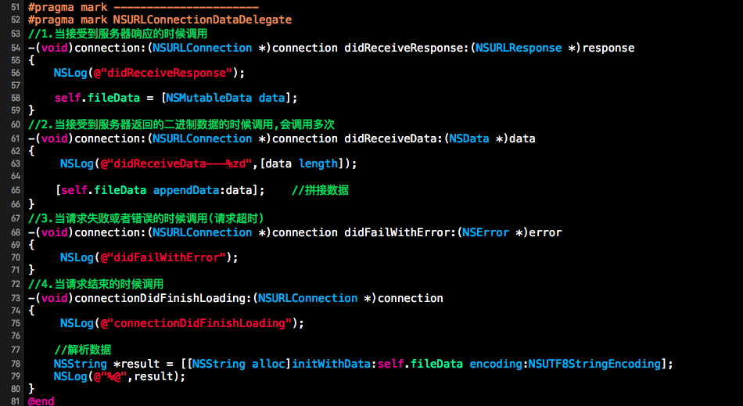Screen dimensions: 743x406
Task: Click 'NSLog' on line 70
Action: (x=77, y=257)
